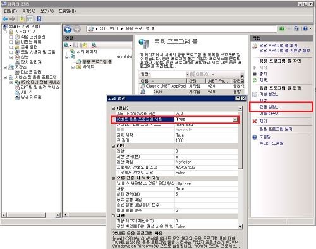Click the home icon in the IIS address bar area
This screenshot has height=249, width=316.
point(296,28)
